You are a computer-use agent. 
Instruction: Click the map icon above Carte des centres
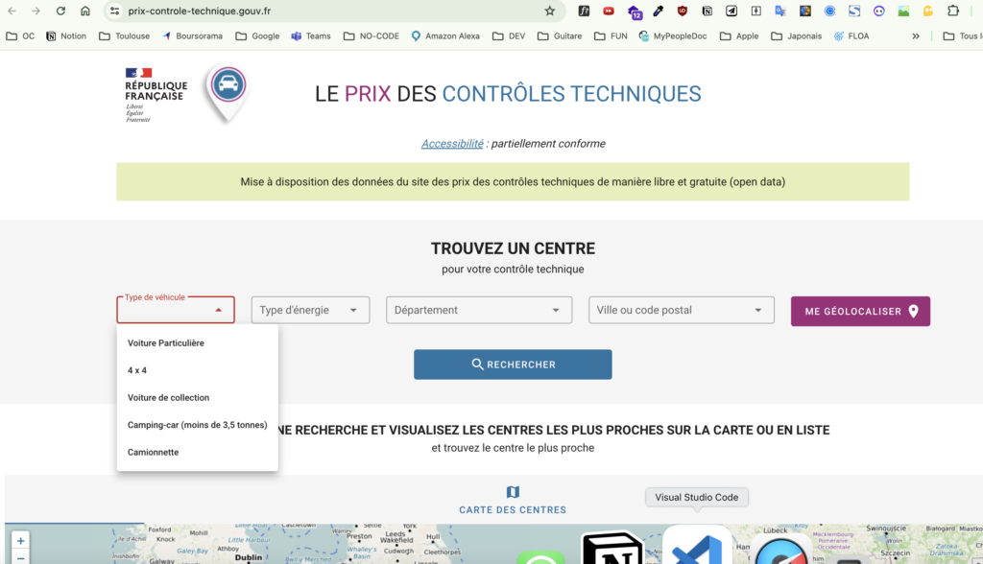(x=513, y=492)
